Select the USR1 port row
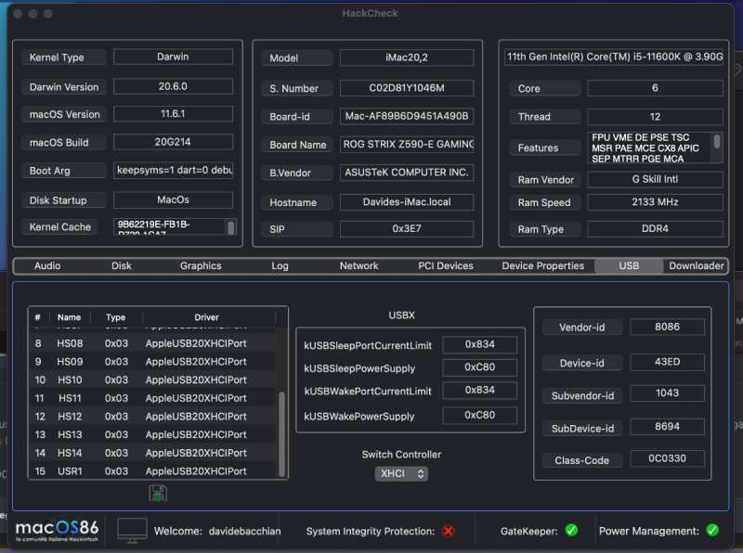The image size is (743, 553). point(152,471)
